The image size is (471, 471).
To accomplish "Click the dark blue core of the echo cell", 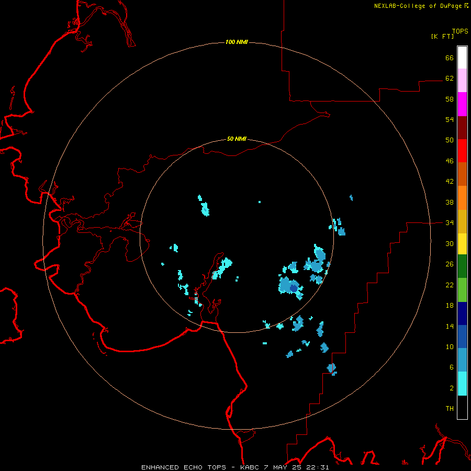I will pos(293,288).
